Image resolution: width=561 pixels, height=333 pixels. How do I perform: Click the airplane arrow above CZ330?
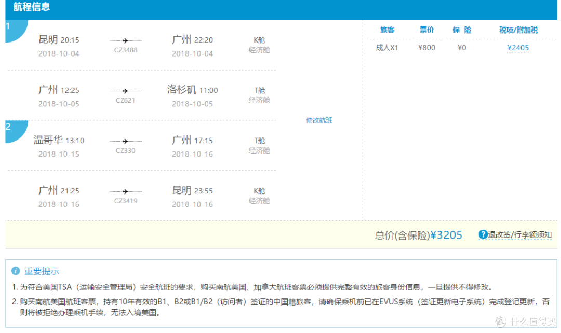(125, 142)
